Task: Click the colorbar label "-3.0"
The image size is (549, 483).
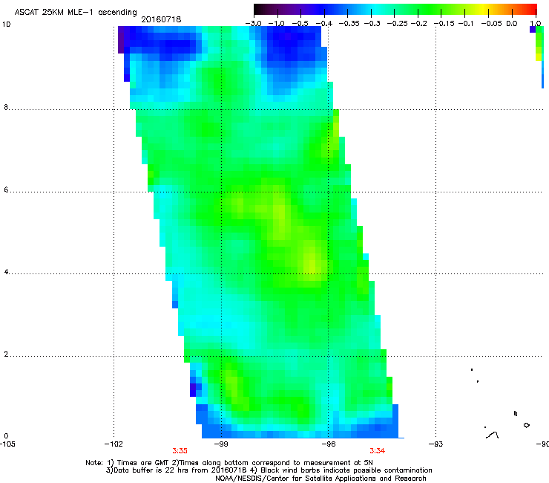Action: [x=253, y=24]
